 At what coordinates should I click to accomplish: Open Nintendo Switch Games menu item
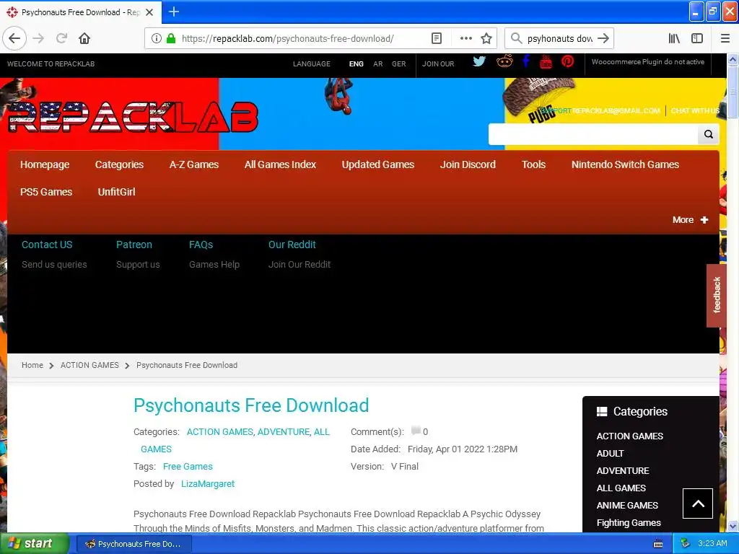pyautogui.click(x=626, y=164)
